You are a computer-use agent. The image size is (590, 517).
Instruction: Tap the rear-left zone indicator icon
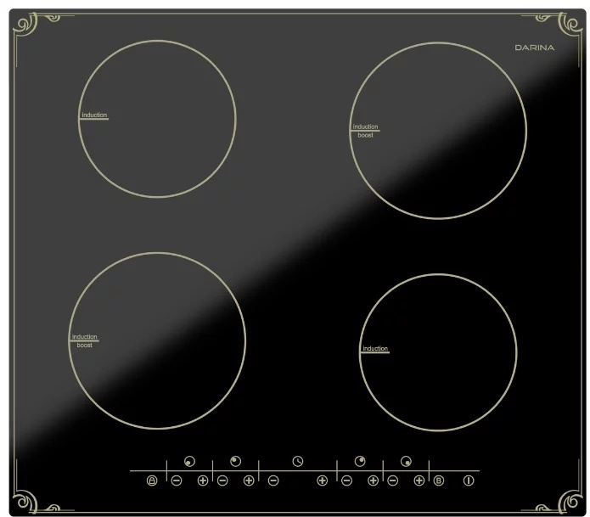click(235, 461)
